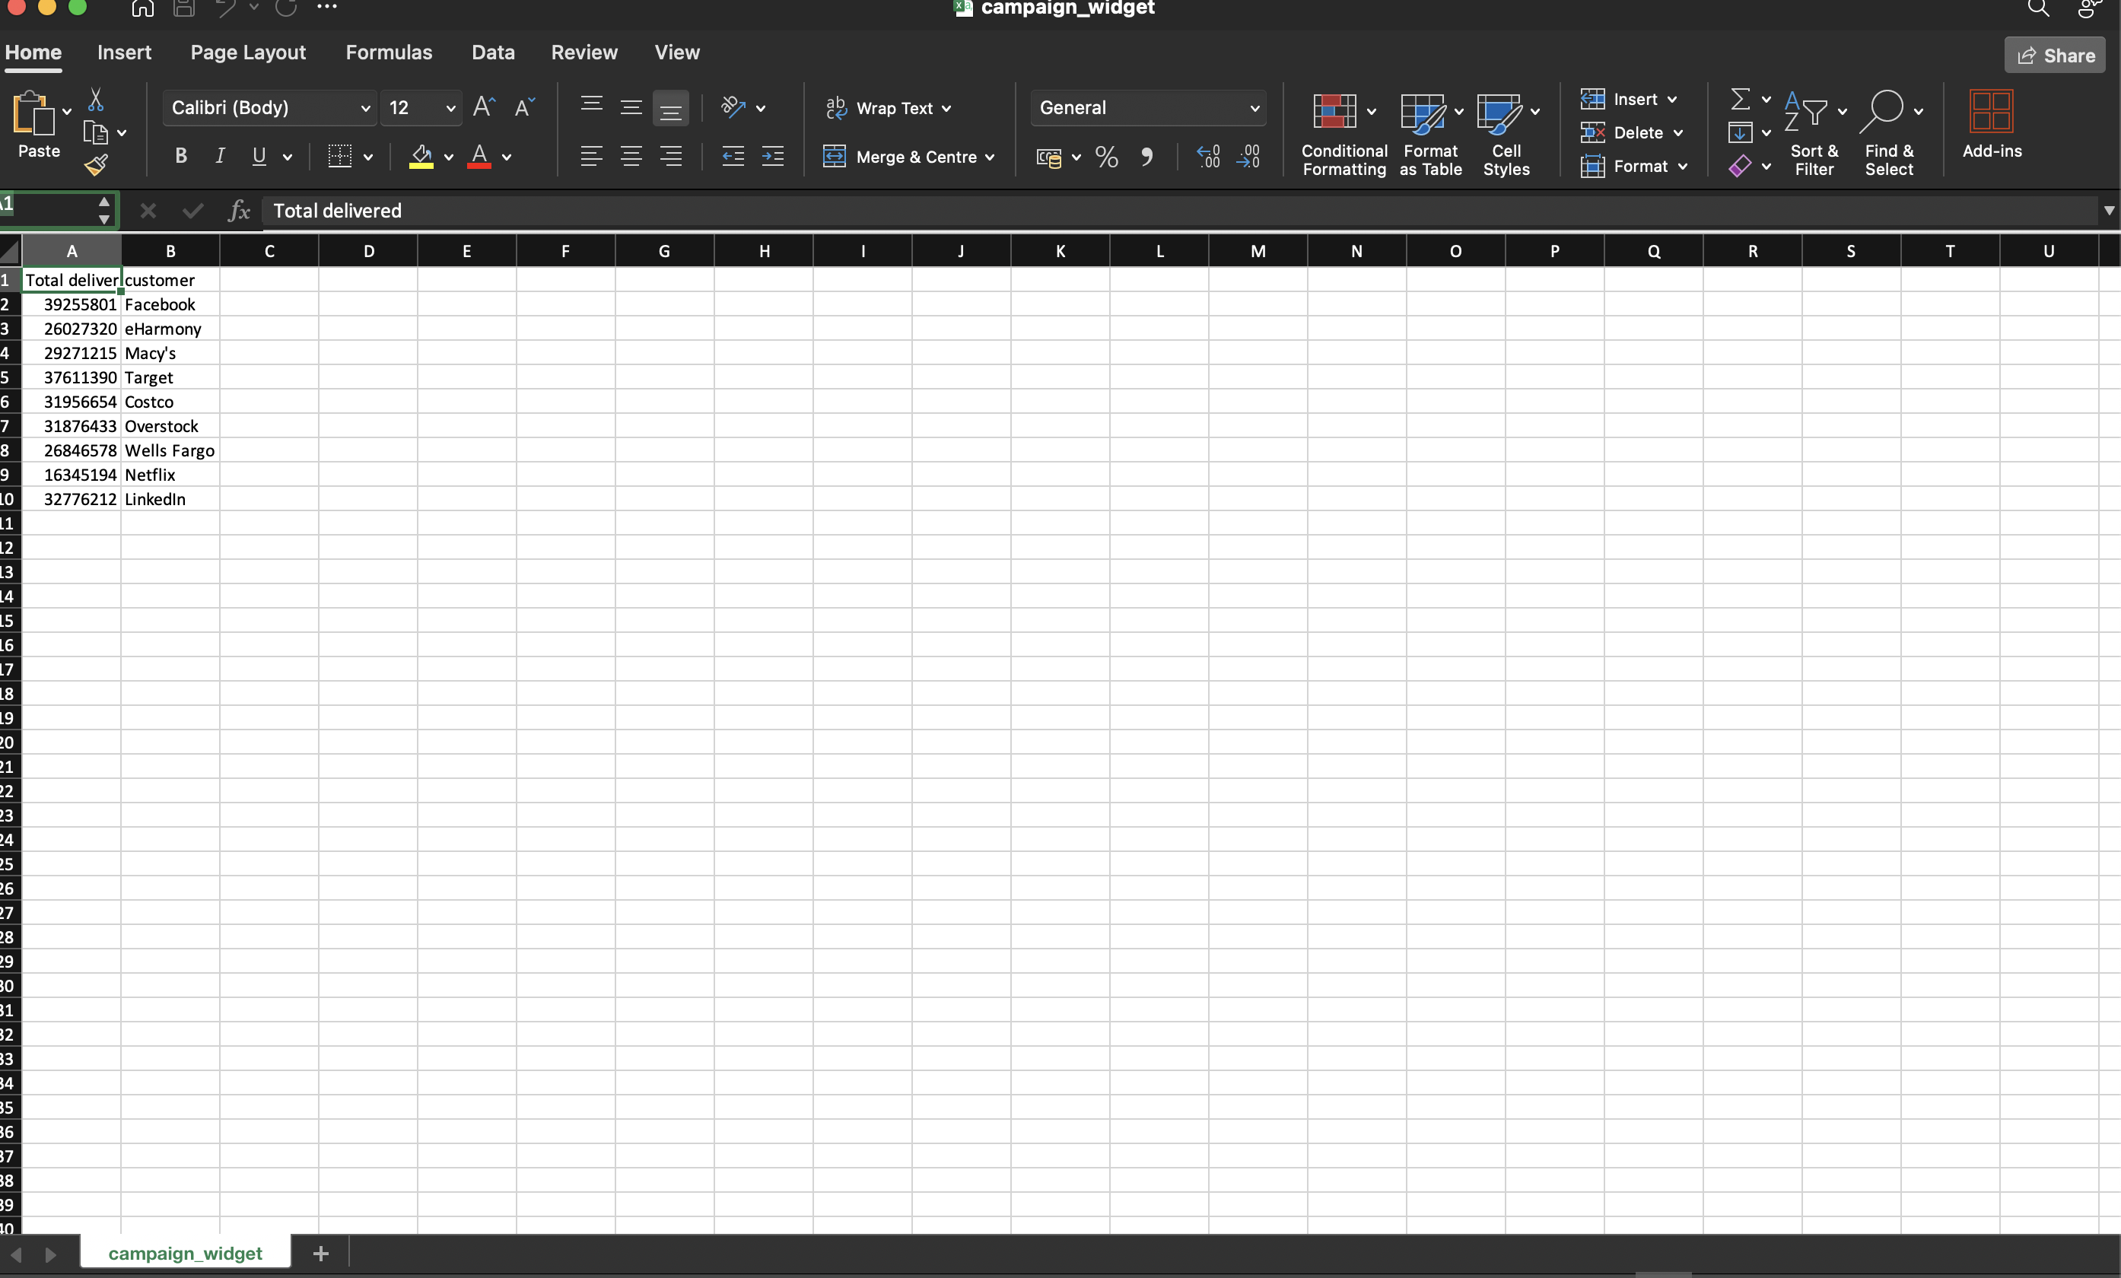Switch to the Data tab
The height and width of the screenshot is (1278, 2121).
point(493,52)
